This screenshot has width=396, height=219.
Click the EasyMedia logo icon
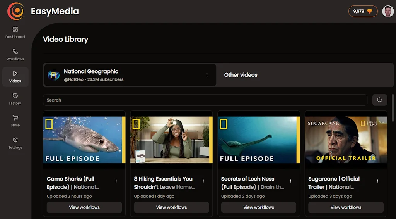pyautogui.click(x=15, y=11)
